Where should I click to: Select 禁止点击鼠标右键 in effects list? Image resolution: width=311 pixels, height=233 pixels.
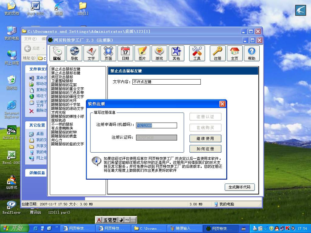[x=66, y=73]
